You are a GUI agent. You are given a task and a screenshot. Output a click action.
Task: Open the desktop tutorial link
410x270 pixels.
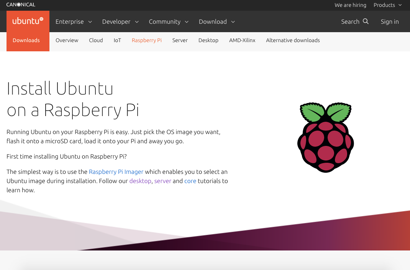140,181
